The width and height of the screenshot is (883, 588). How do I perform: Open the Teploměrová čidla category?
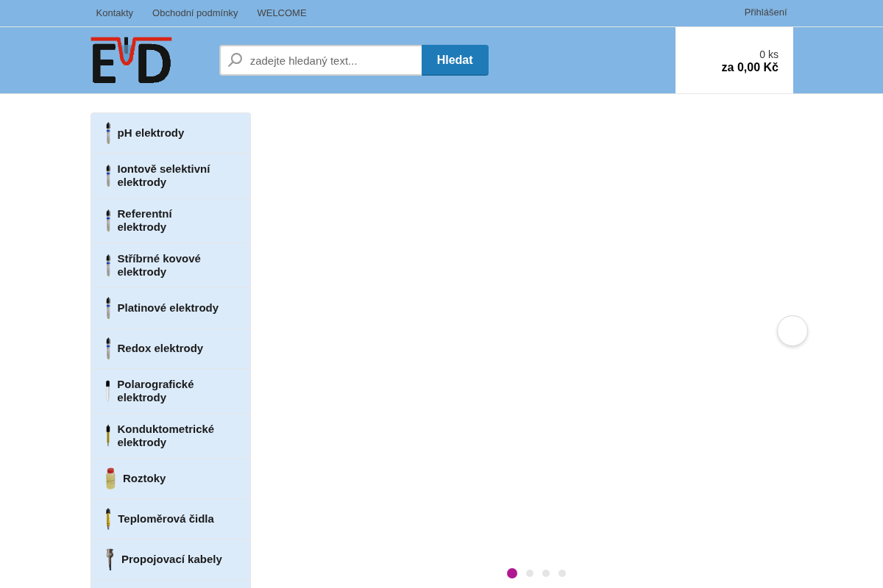[171, 519]
